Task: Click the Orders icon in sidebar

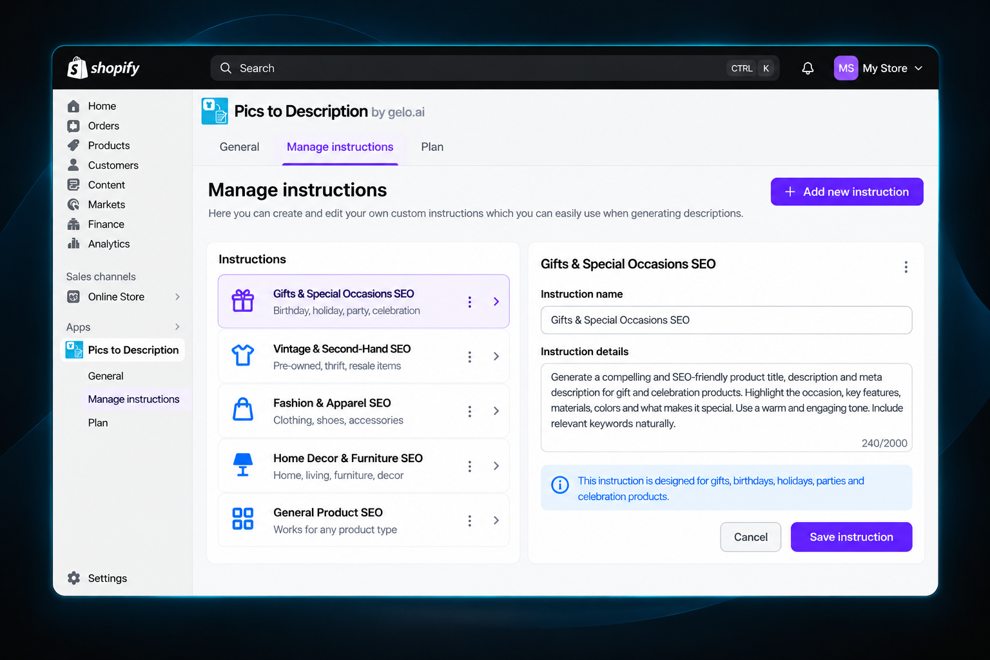Action: click(x=73, y=126)
